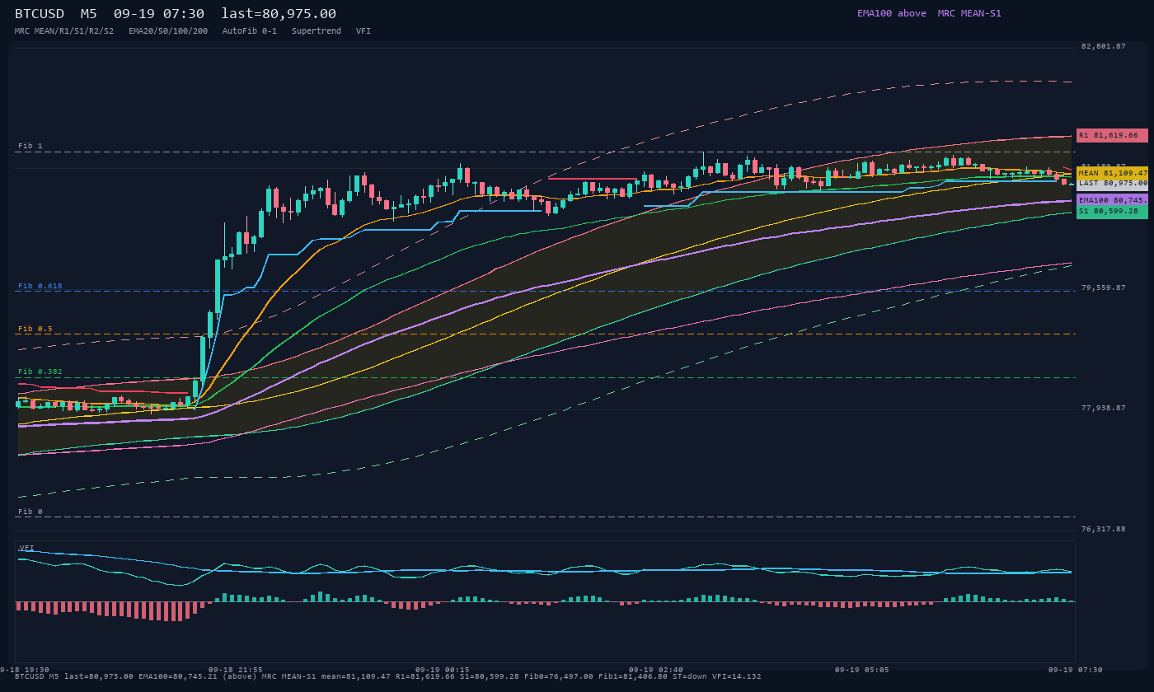Click the bottom summary line starting 'BTCUSD M5 last='
Viewport: 1154px width, 692px height.
point(388,676)
